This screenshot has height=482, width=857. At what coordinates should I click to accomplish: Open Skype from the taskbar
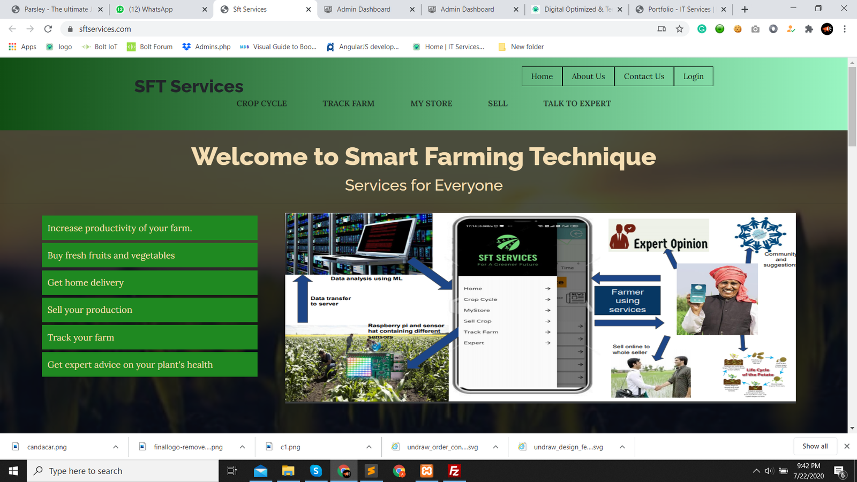316,471
